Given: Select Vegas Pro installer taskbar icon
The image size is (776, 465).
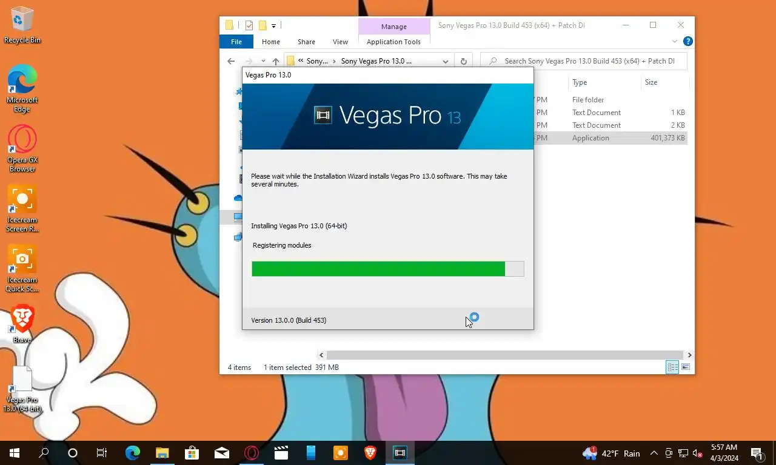Looking at the screenshot, I should point(400,453).
